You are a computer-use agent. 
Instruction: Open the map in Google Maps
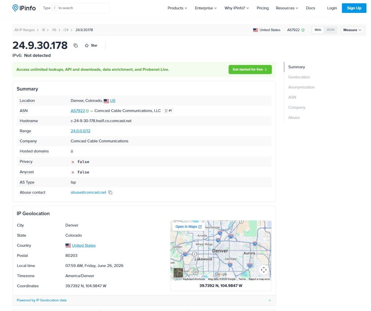pos(189,227)
